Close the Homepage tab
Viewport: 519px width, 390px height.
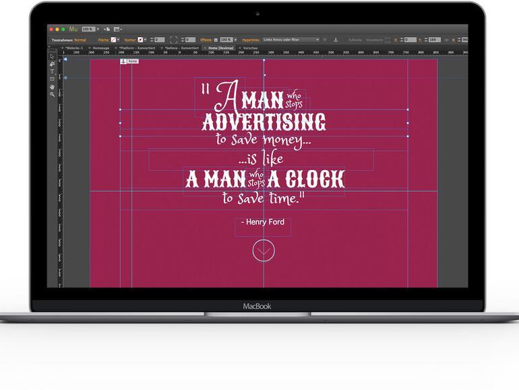(90, 48)
